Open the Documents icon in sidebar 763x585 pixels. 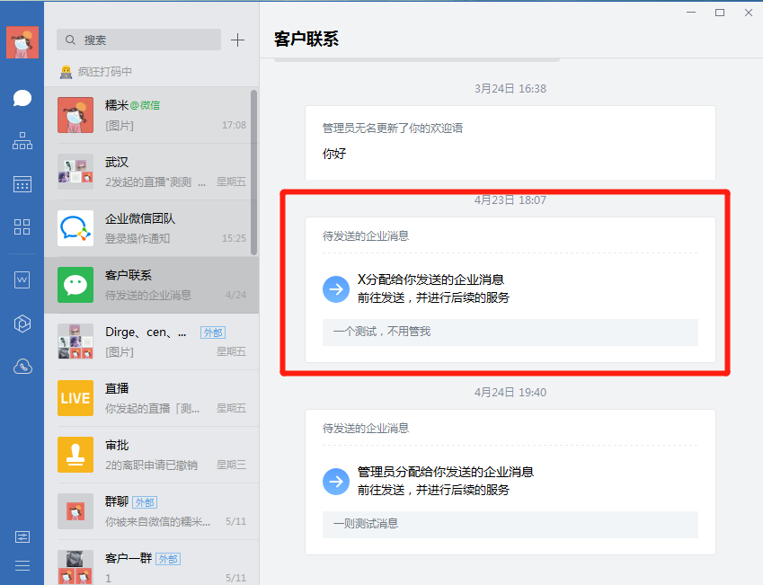pos(22,280)
